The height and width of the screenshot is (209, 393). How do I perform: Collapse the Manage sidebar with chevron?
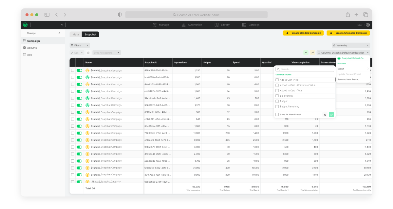click(x=59, y=33)
